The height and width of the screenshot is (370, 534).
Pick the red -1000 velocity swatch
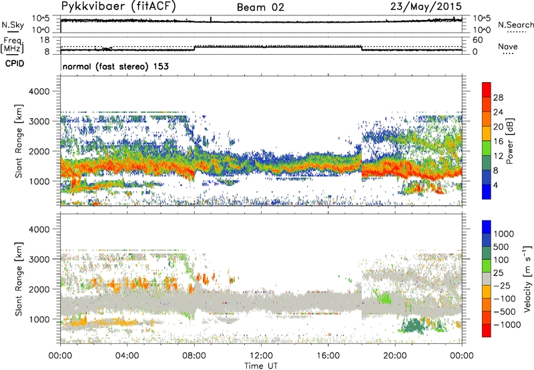point(487,331)
